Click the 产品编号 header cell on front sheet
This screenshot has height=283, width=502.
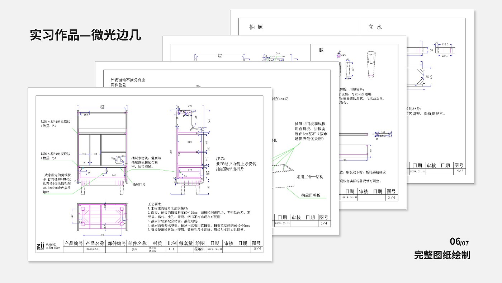(74, 243)
